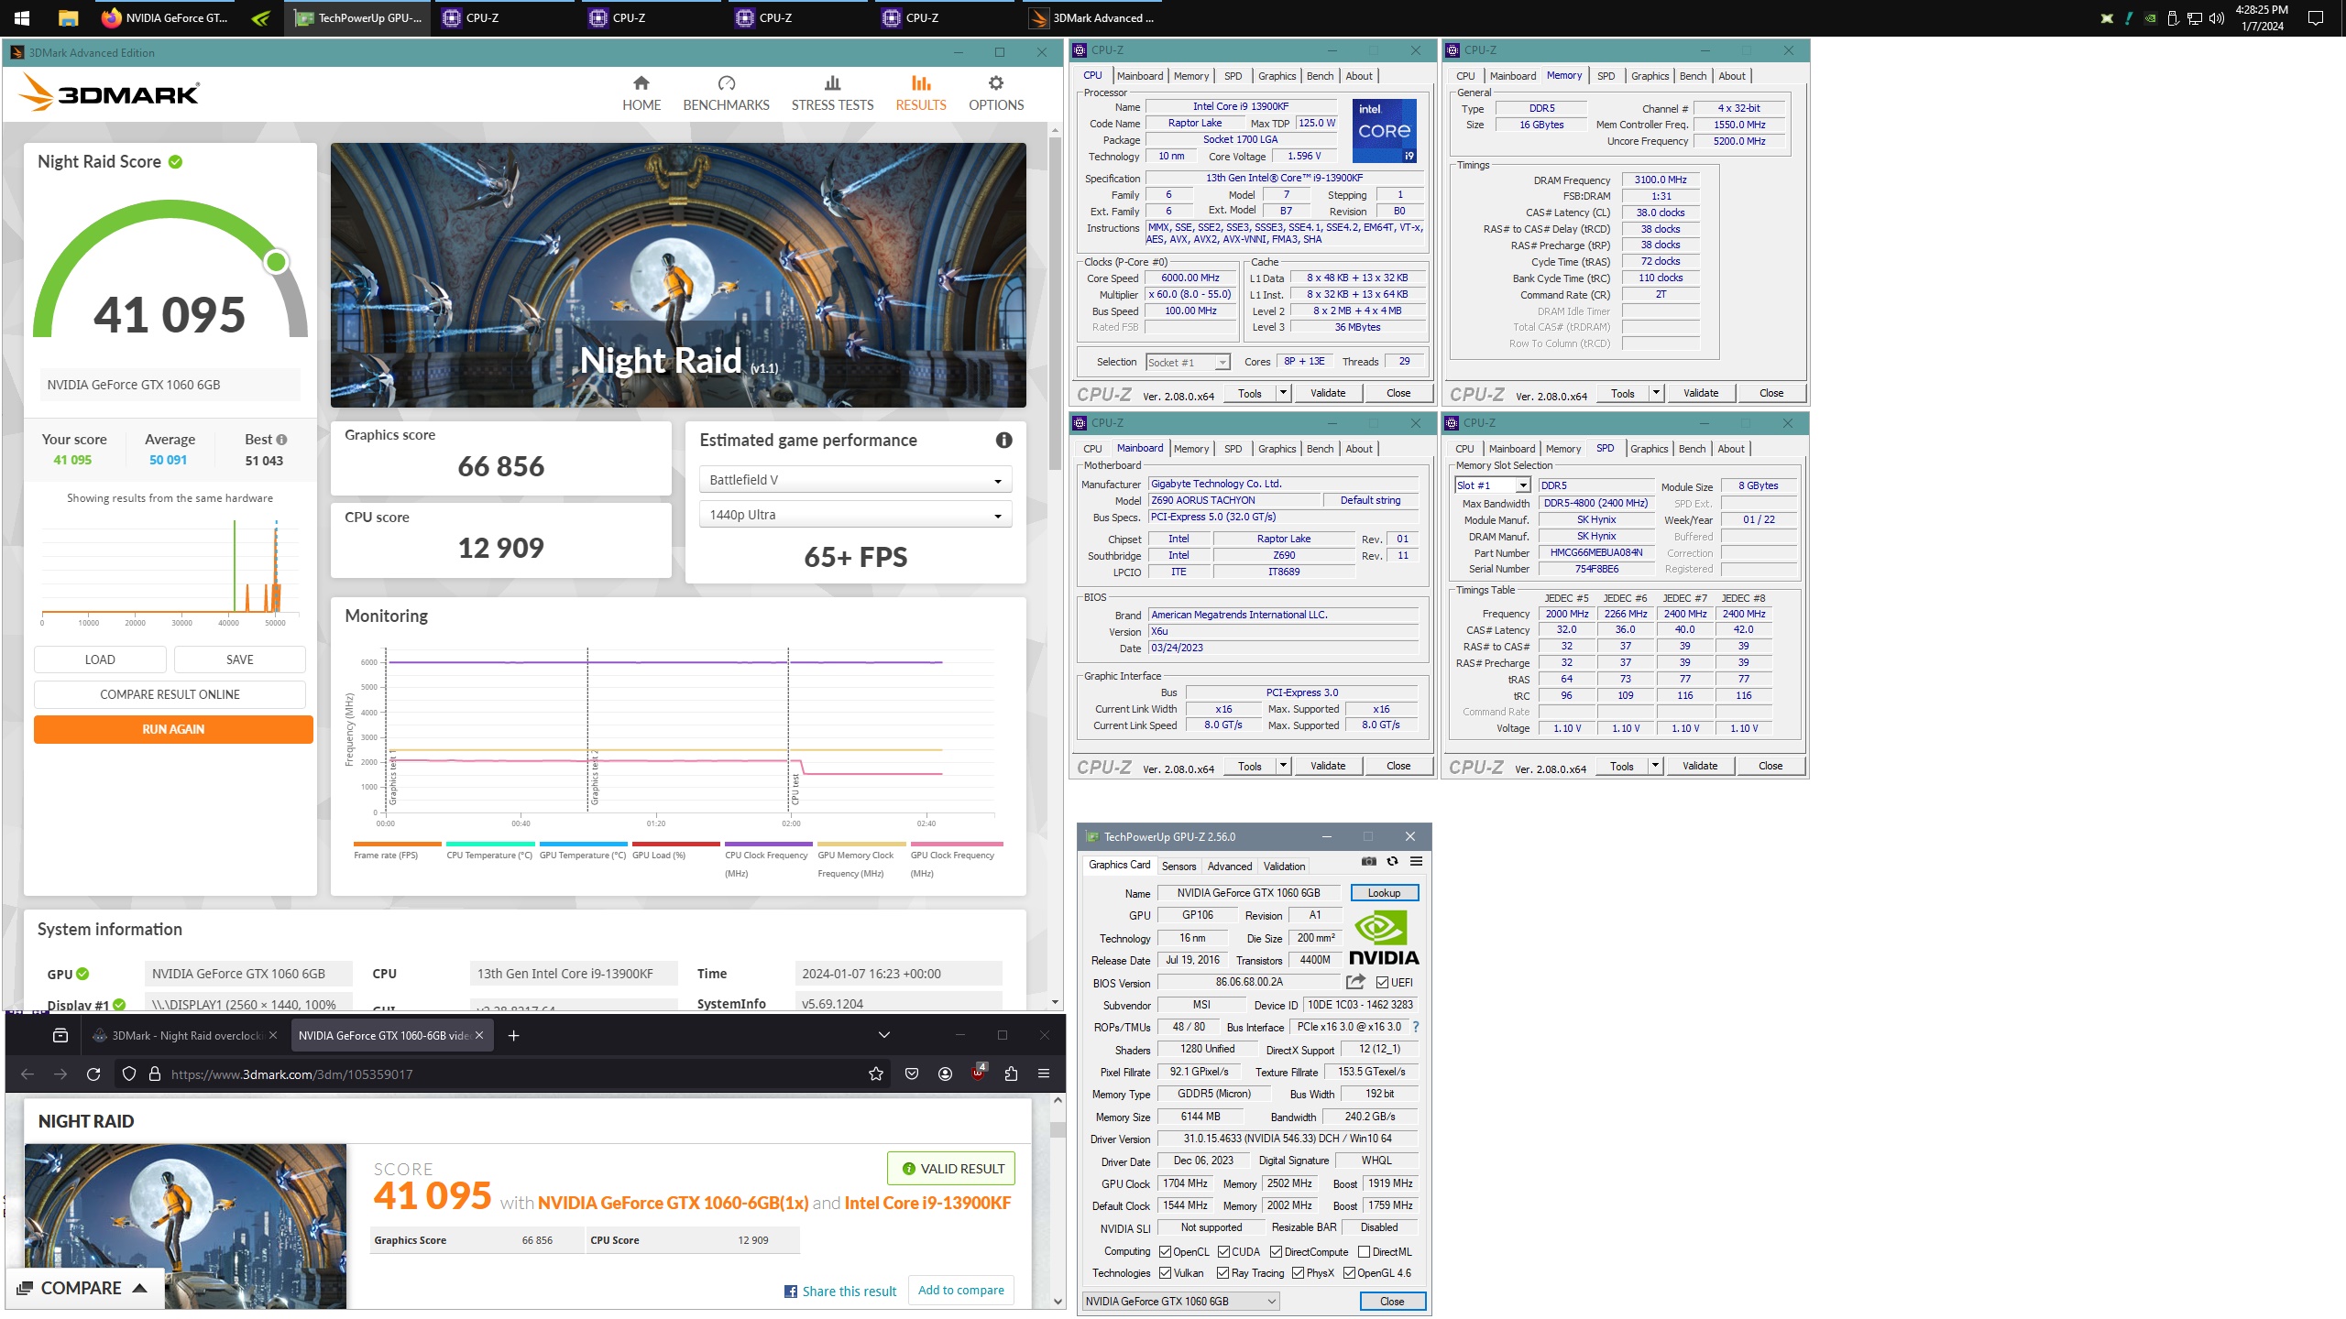The width and height of the screenshot is (2346, 1319).
Task: Toggle the OpenGL 4.6 checkbox
Action: [x=1349, y=1272]
